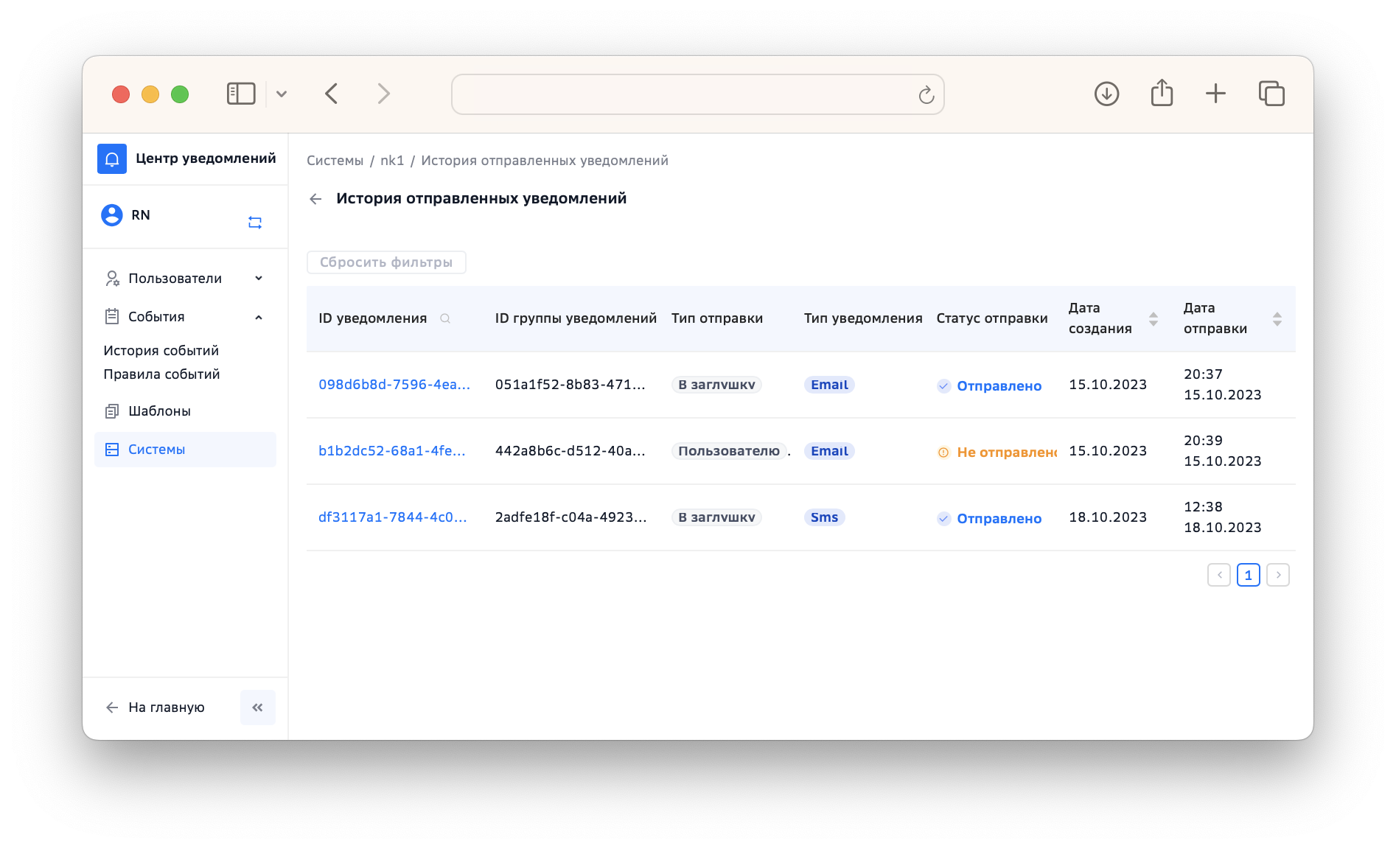This screenshot has height=849, width=1396.
Task: Click Пользователю tag in b1b2dc52 row
Action: click(729, 451)
